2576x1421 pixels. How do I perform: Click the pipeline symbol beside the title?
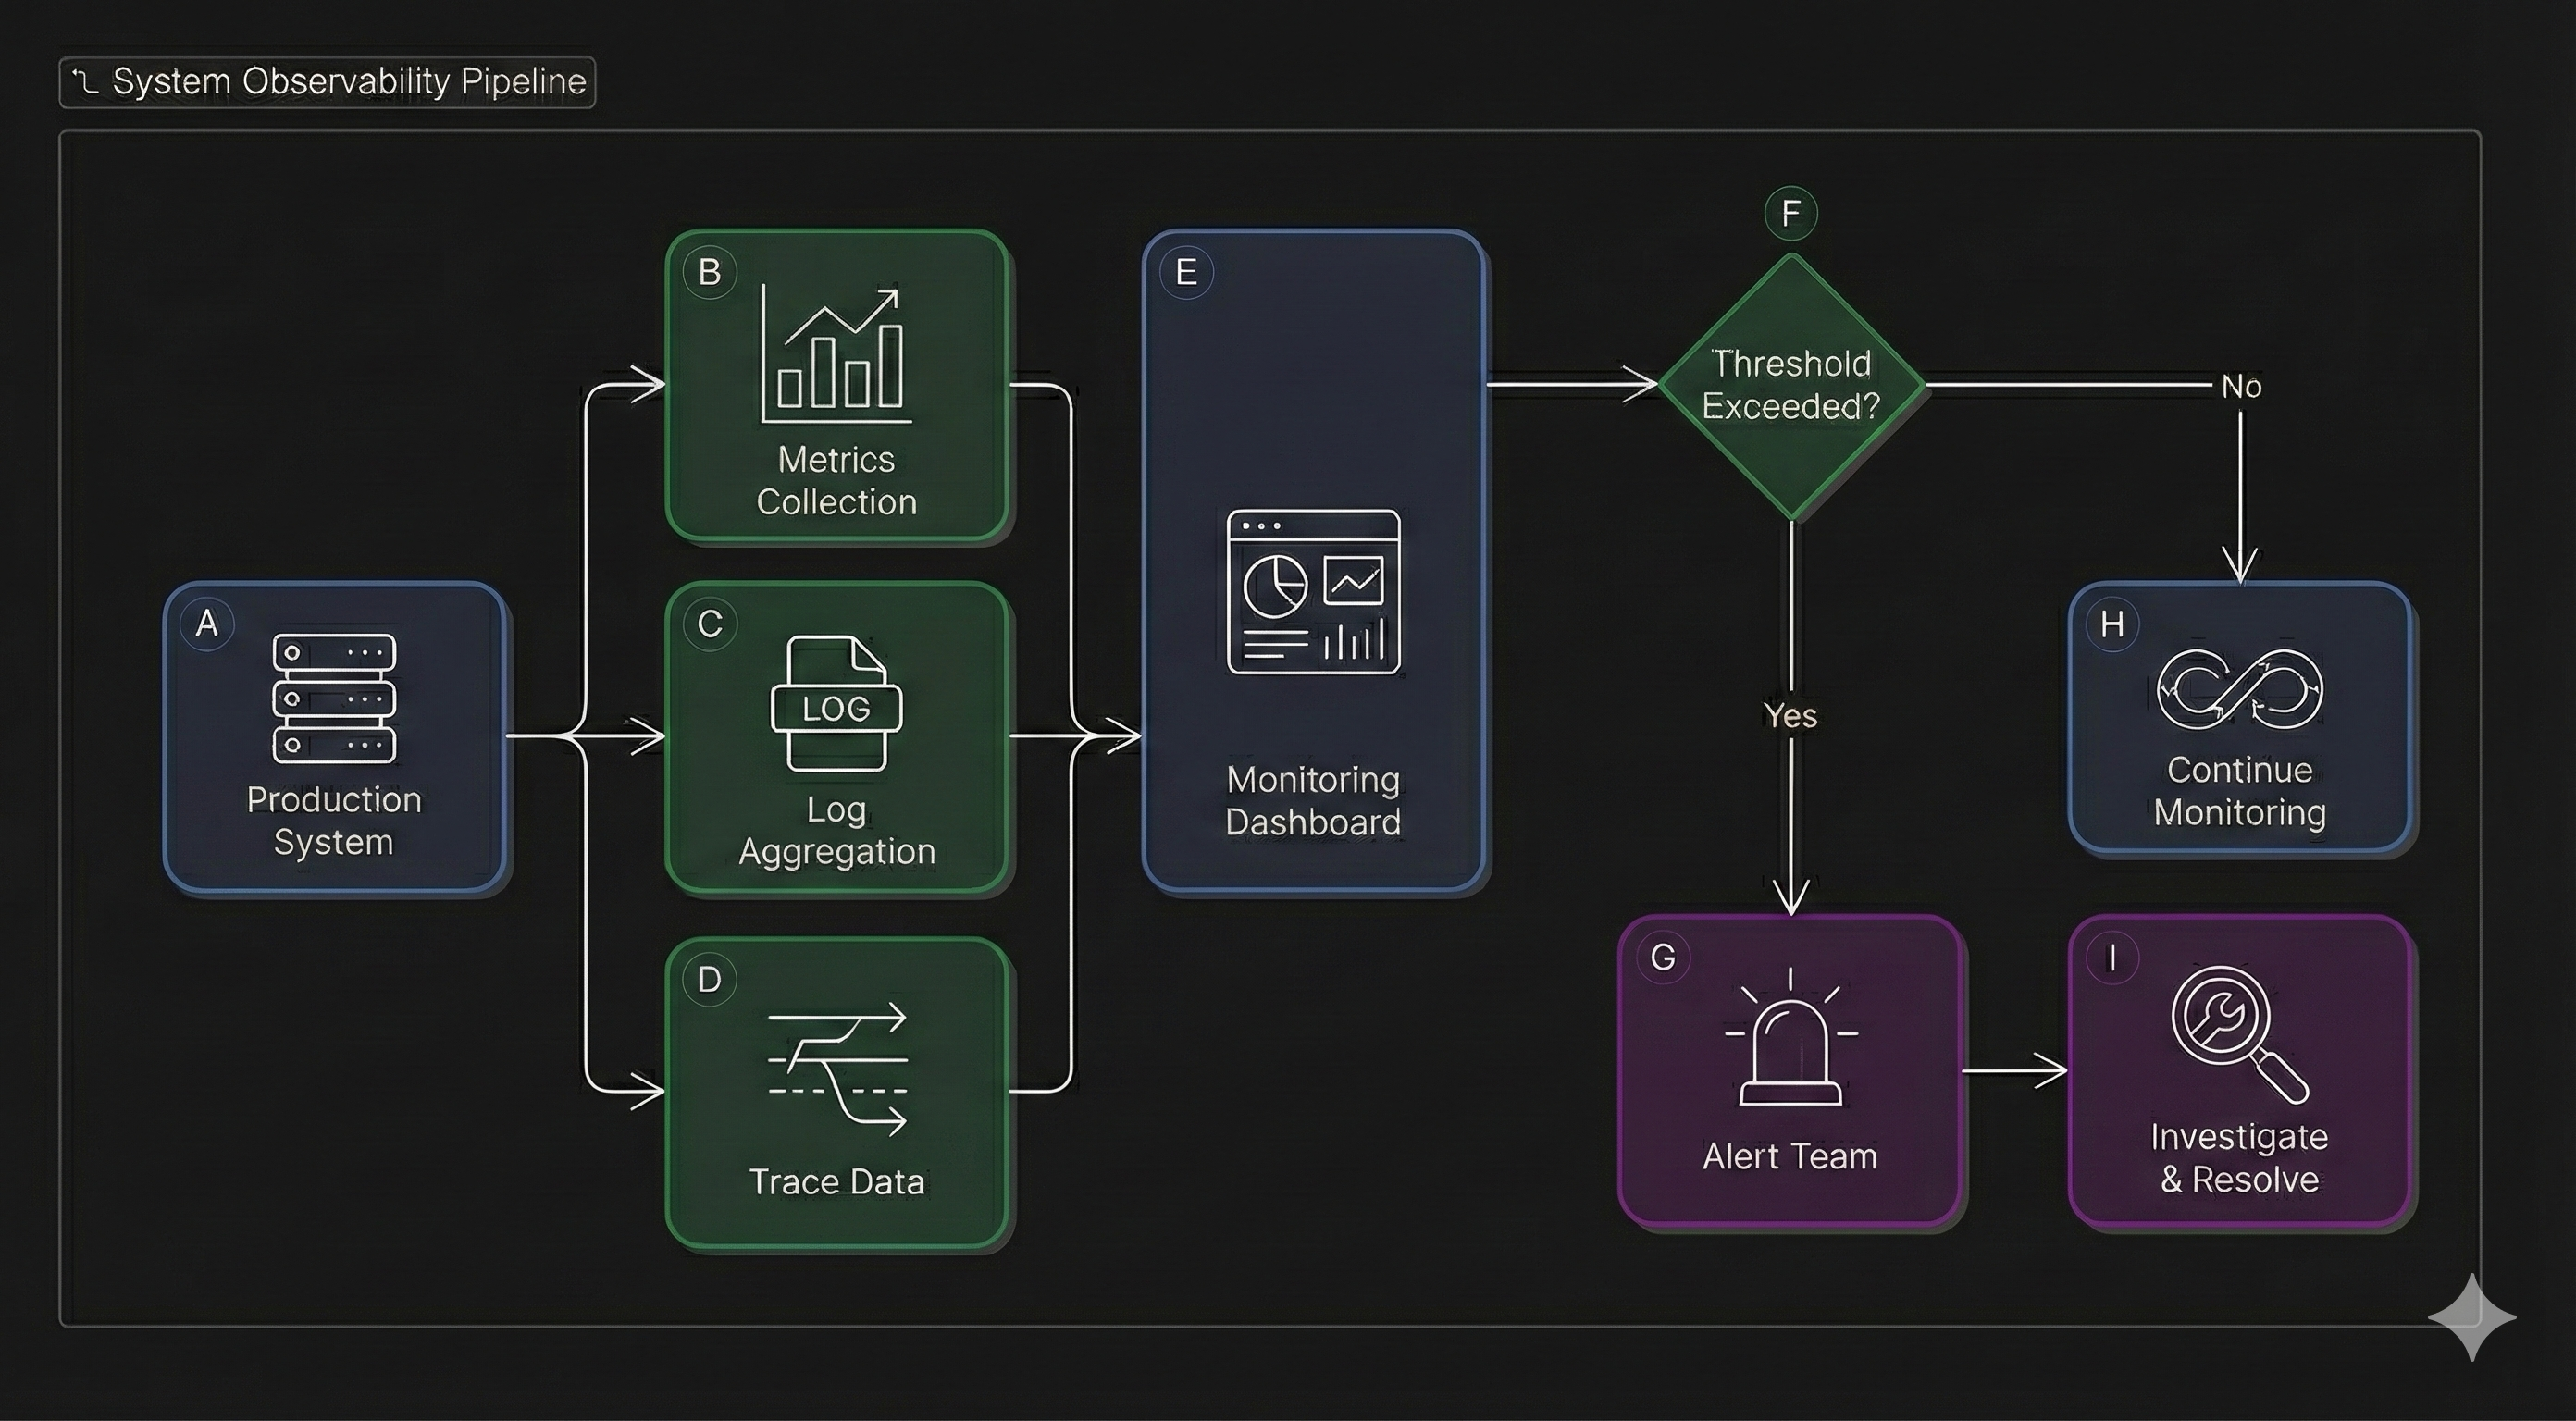coord(85,79)
